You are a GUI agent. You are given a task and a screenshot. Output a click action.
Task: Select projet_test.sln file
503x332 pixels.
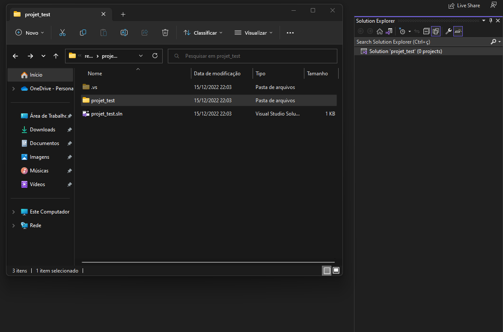coord(209,114)
